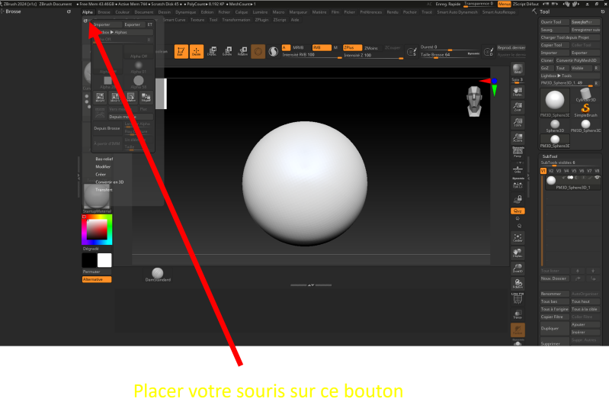Toggle Line Fill polyframe icon
The width and height of the screenshot is (609, 415).
[x=518, y=298]
